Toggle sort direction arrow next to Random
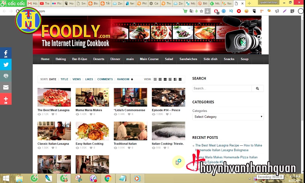Image resolution: width=305 pixels, height=183 pixels. pyautogui.click(x=132, y=79)
